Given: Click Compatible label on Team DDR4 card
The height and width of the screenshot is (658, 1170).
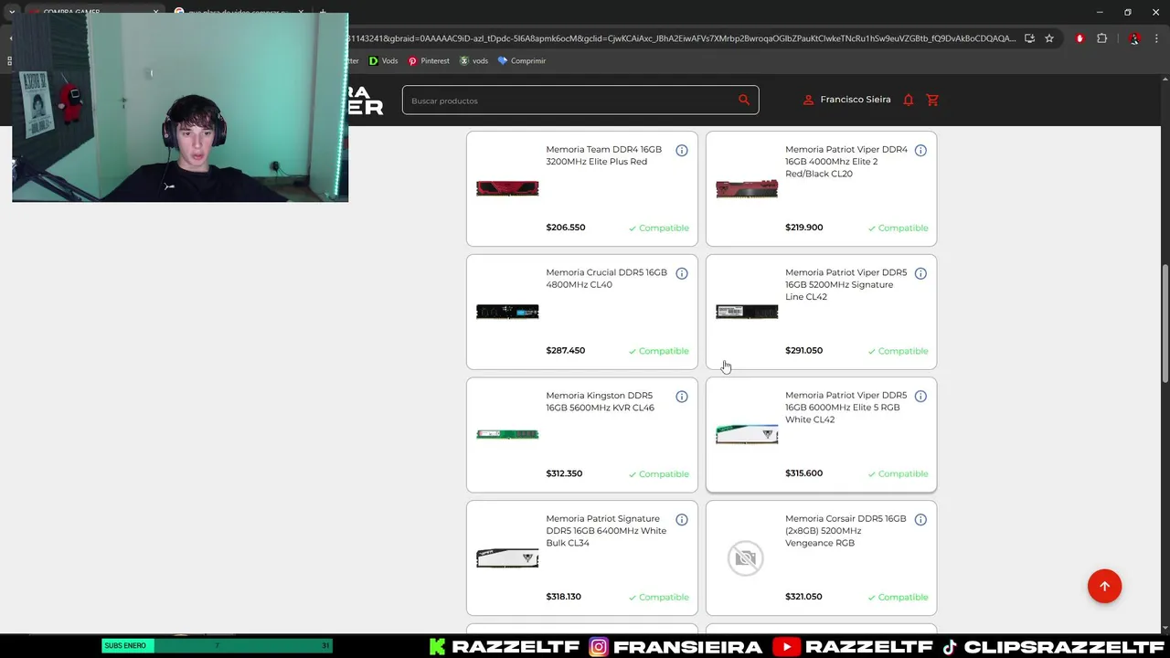Looking at the screenshot, I should (659, 228).
